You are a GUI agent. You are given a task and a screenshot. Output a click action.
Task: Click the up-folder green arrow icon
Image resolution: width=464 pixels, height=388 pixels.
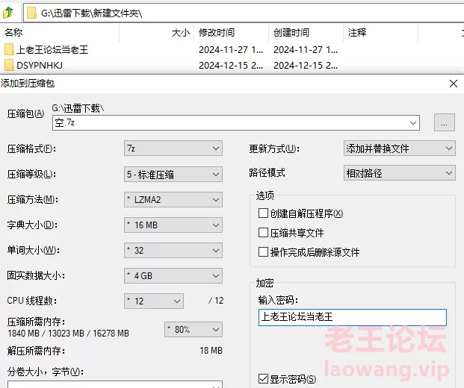click(8, 13)
